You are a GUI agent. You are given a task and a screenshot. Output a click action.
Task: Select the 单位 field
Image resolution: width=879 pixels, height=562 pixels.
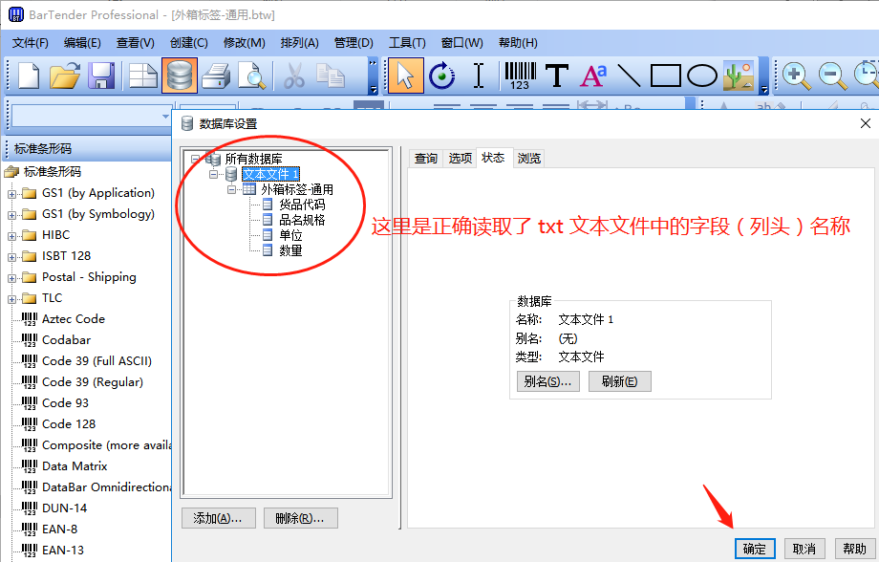[x=290, y=235]
